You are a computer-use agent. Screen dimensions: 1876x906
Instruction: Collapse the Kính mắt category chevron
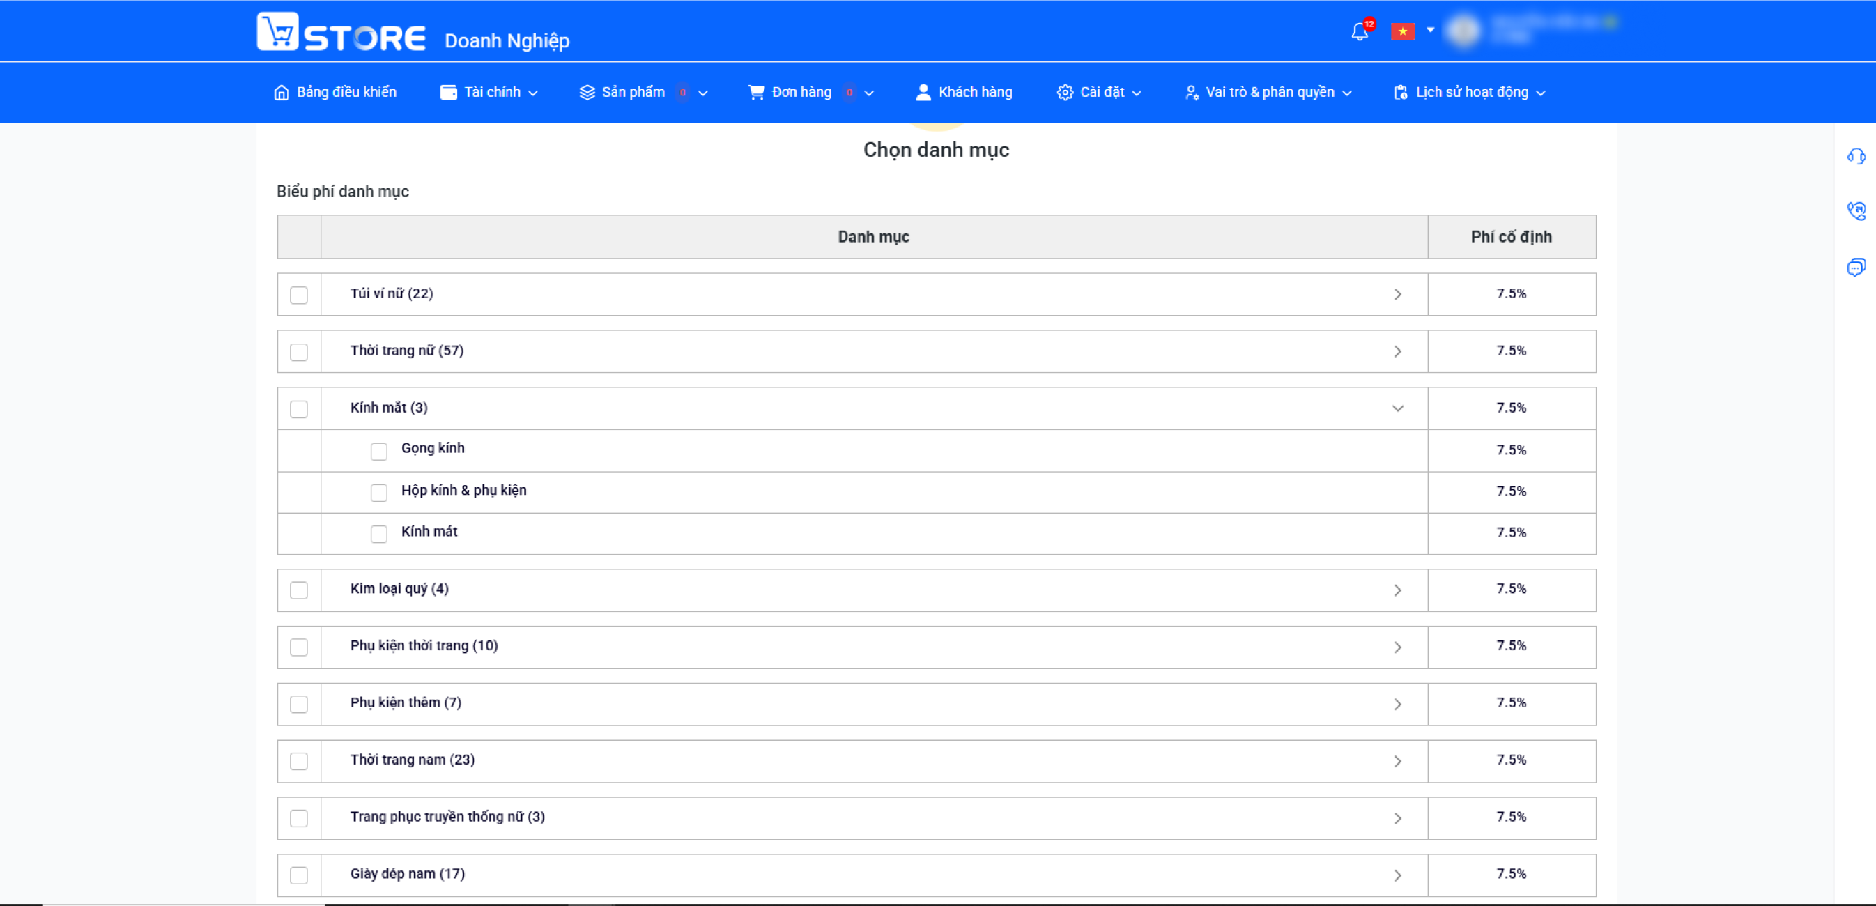pos(1397,408)
